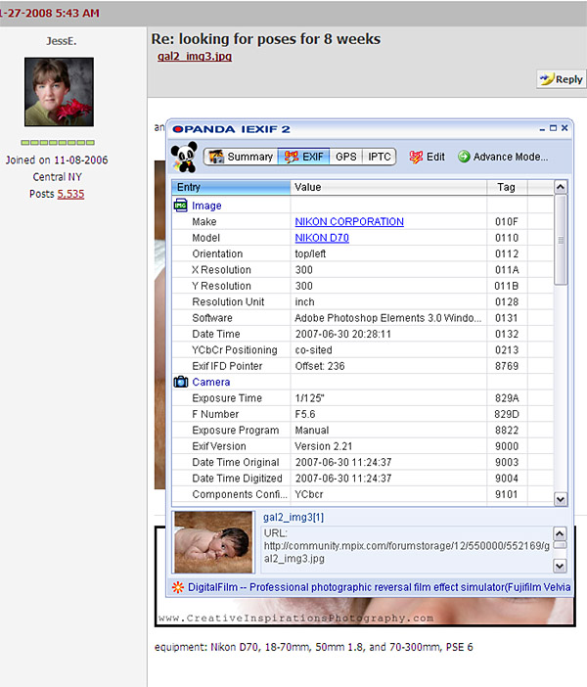Click the value 2007-06-30 20:28:11
The image size is (587, 687).
pyautogui.click(x=343, y=334)
